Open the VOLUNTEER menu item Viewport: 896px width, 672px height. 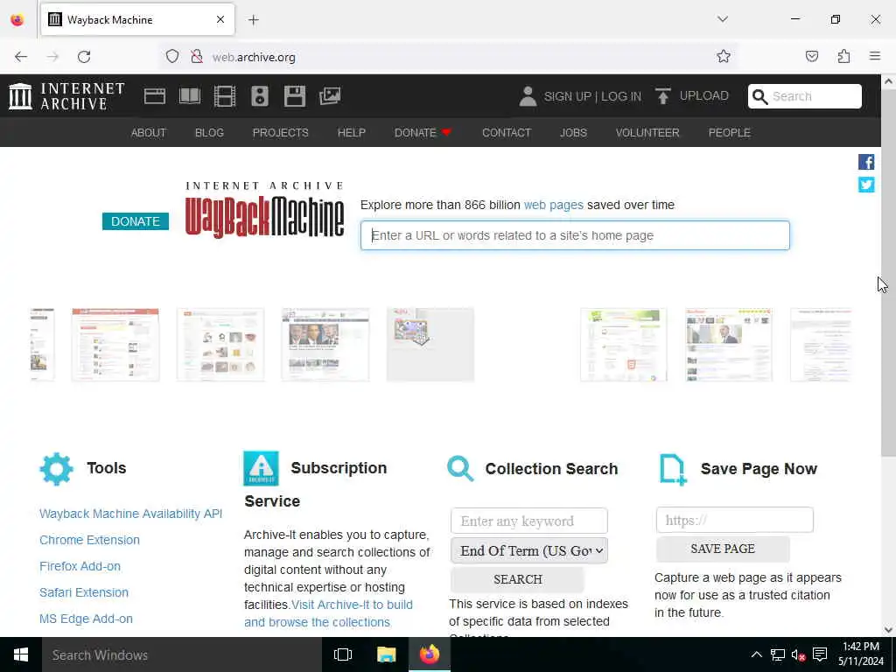pos(647,133)
